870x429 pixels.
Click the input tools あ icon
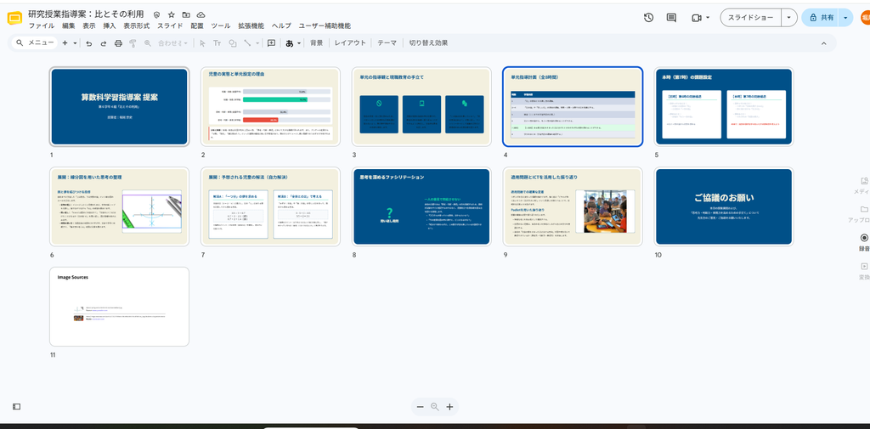290,42
